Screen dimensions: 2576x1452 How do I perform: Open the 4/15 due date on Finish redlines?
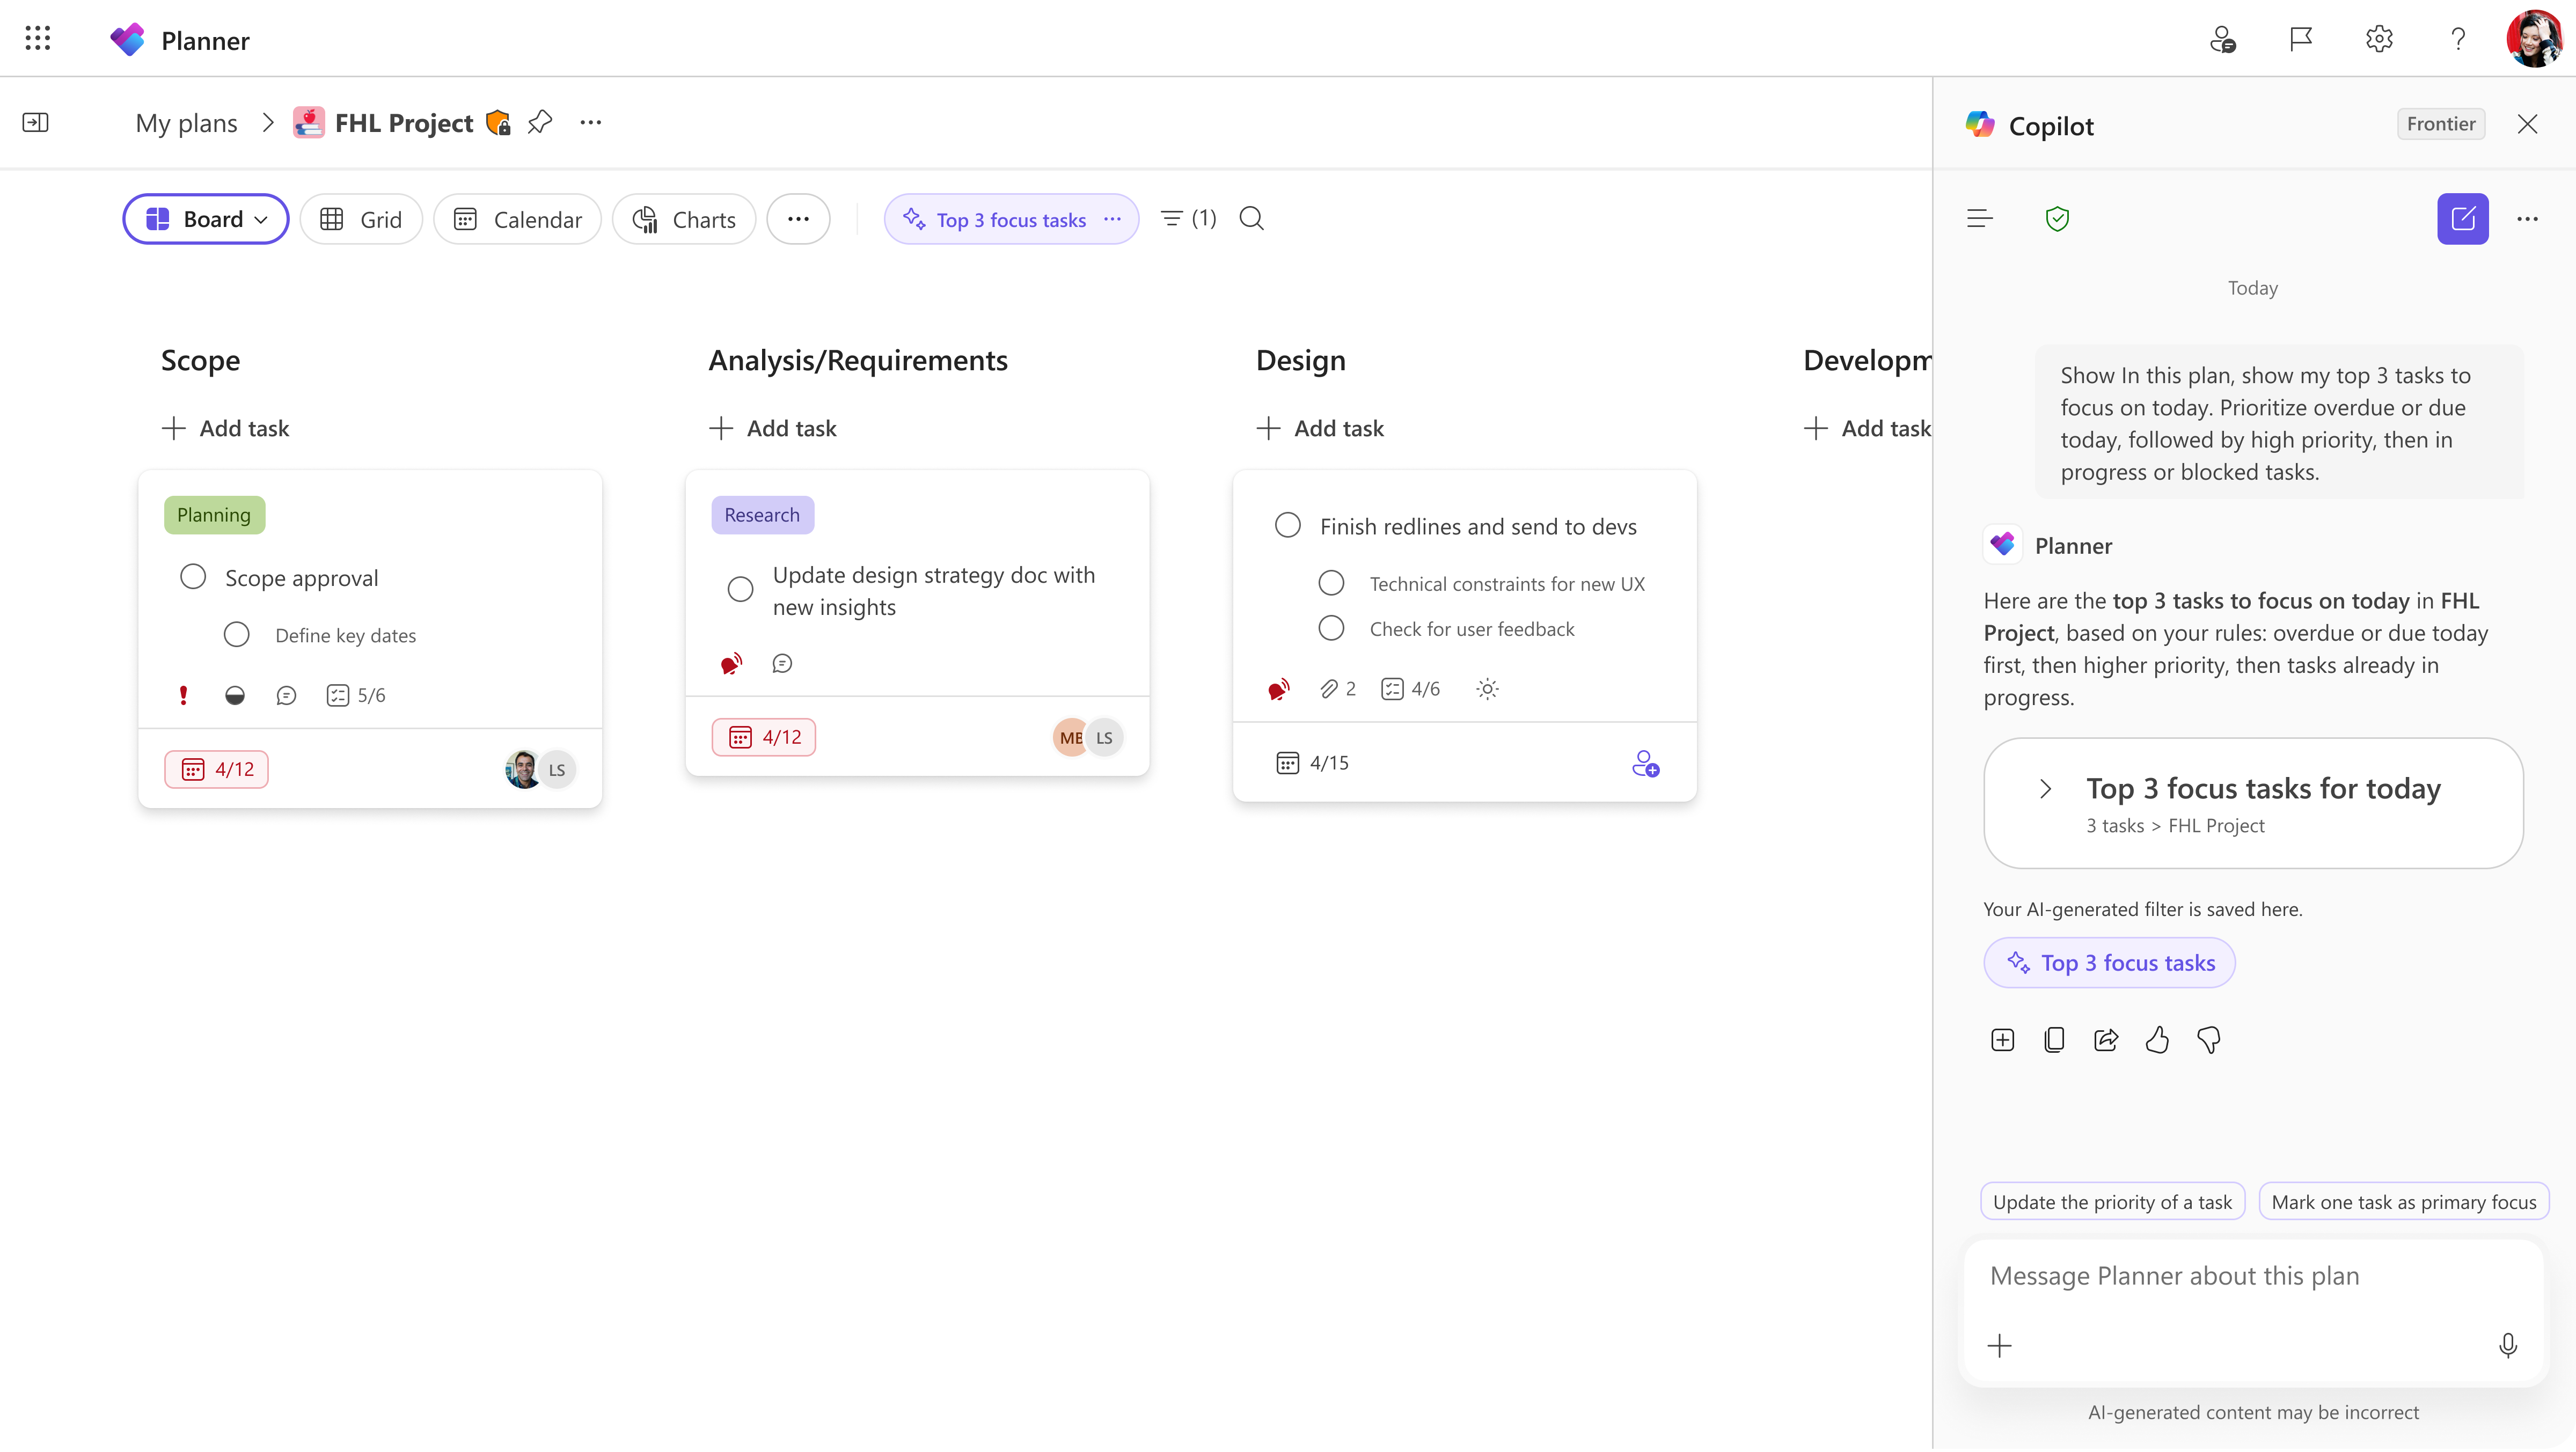click(x=1313, y=764)
